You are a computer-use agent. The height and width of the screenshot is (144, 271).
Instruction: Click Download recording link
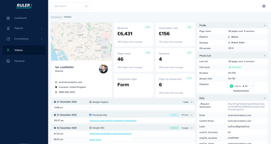[x=241, y=91]
